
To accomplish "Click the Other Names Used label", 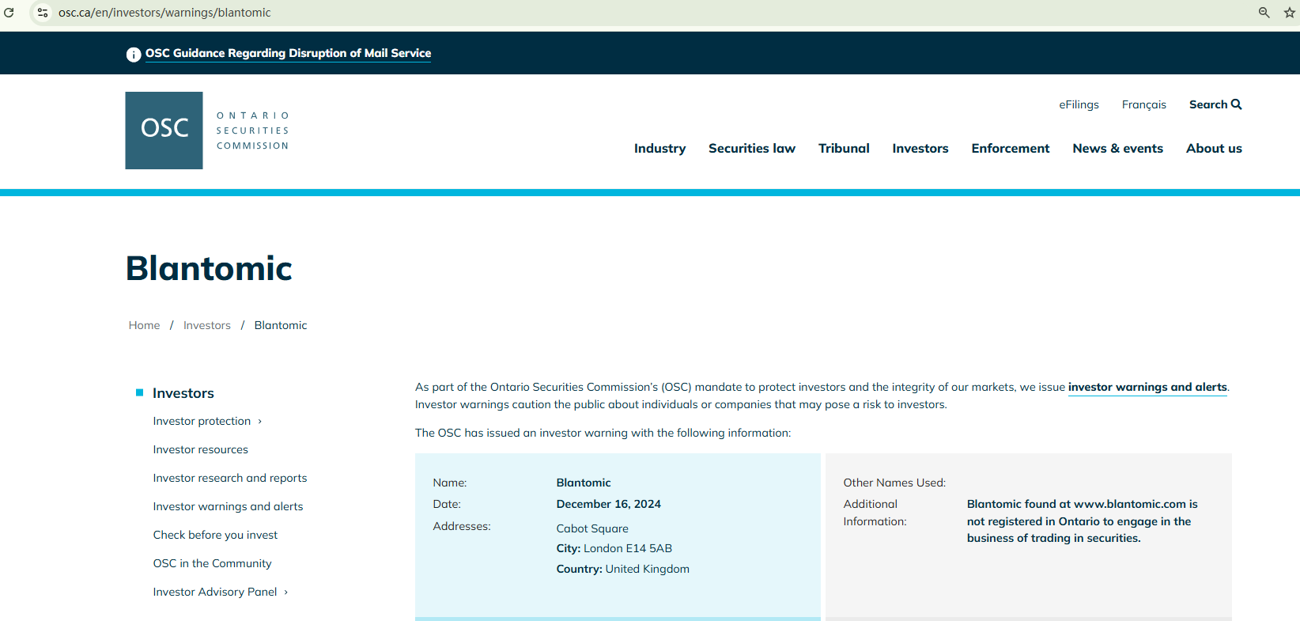I will (x=894, y=483).
